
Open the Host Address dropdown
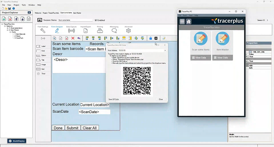(x=165, y=50)
